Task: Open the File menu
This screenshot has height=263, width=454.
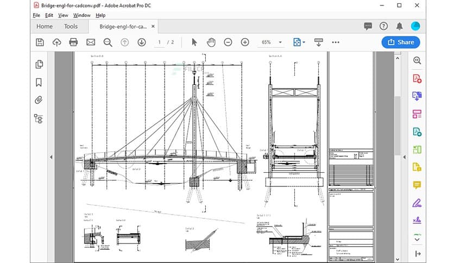Action: click(36, 15)
